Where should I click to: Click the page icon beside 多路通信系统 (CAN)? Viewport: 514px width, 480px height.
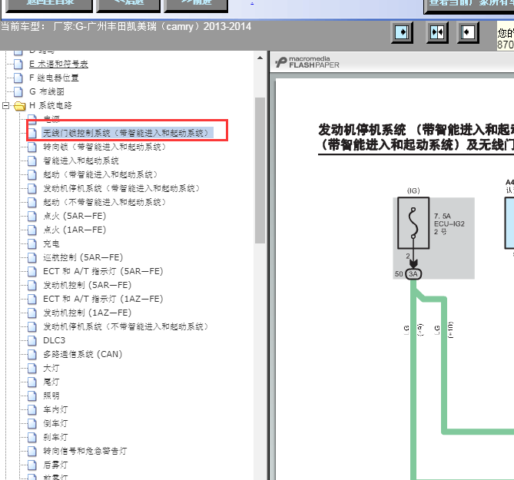[x=32, y=354]
